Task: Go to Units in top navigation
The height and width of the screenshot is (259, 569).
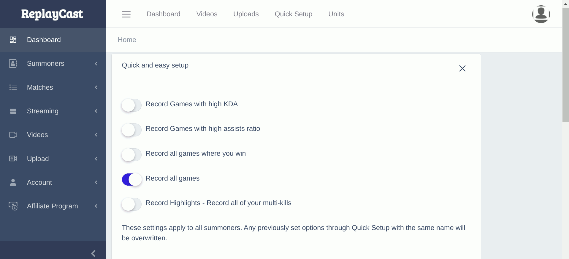Action: click(336, 14)
